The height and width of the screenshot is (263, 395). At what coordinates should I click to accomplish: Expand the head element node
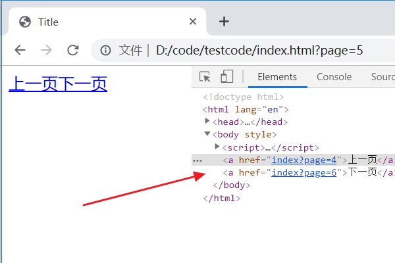(208, 122)
